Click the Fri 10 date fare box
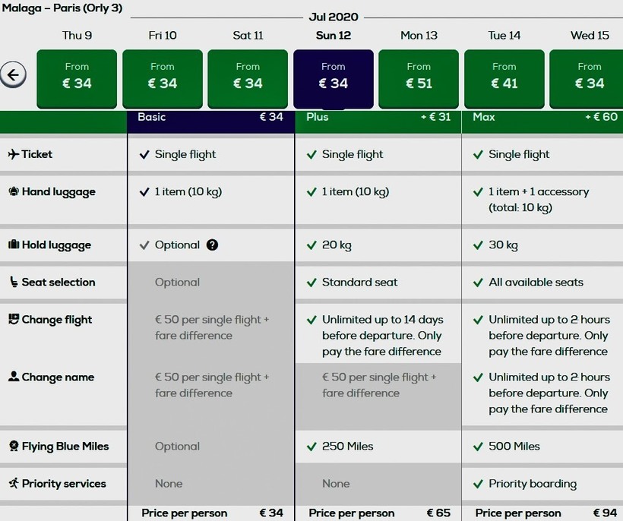The width and height of the screenshot is (623, 521). (163, 78)
